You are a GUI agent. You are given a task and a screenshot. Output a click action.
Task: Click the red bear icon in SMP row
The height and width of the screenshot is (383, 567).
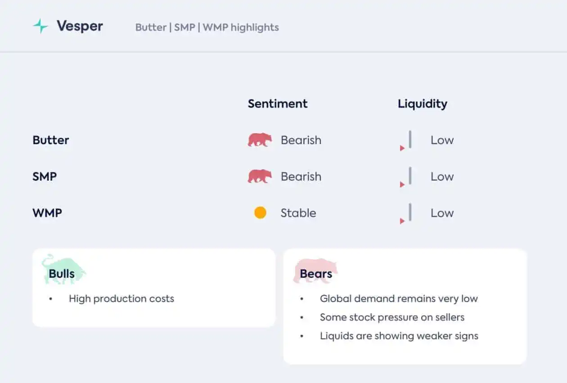(x=260, y=176)
